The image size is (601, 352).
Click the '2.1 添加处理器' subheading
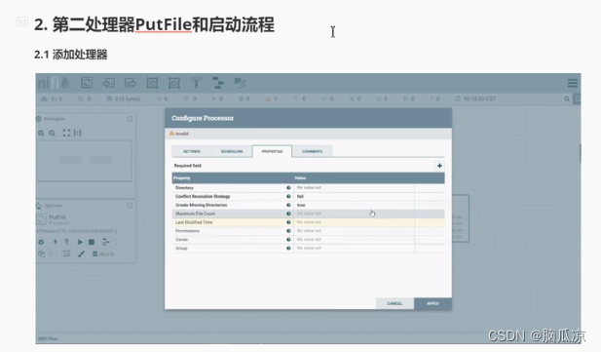pyautogui.click(x=70, y=55)
